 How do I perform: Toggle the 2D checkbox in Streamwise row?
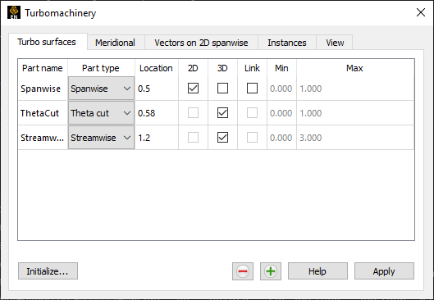pyautogui.click(x=193, y=138)
